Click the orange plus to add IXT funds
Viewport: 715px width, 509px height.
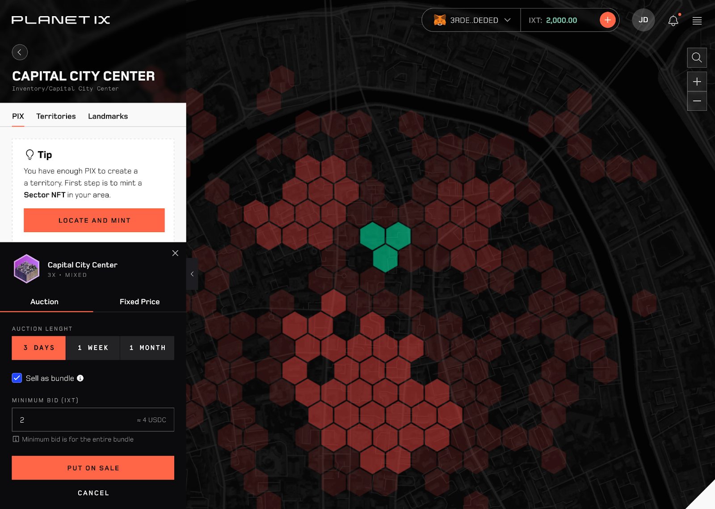[x=607, y=20]
